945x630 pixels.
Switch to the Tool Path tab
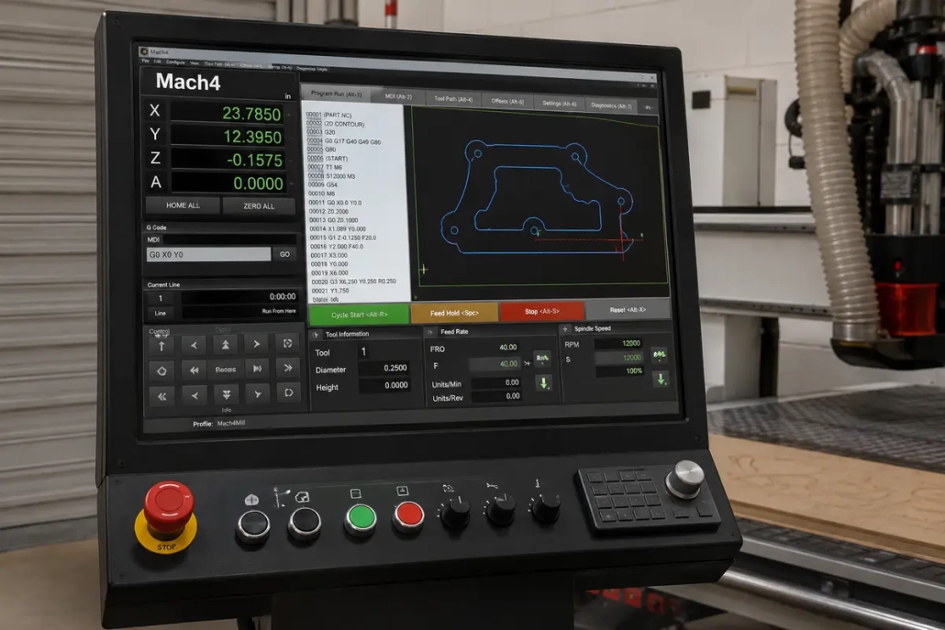click(x=453, y=99)
